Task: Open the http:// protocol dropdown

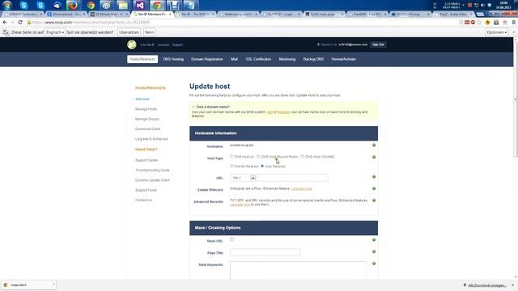Action: 244,178
